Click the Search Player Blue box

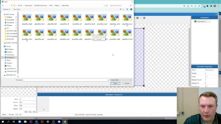point(121,6)
